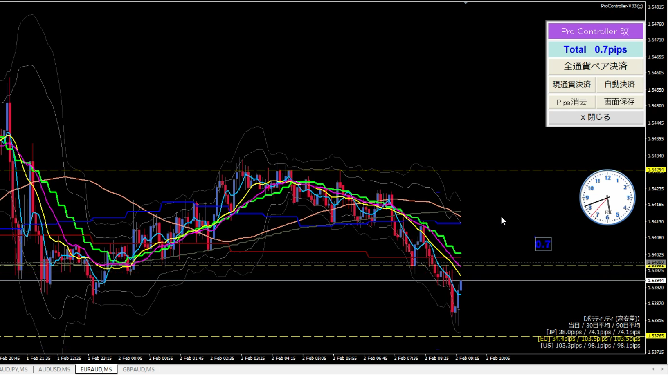Open the GBPAUD,M5 chart tab
Image resolution: width=668 pixels, height=375 pixels.
click(139, 369)
